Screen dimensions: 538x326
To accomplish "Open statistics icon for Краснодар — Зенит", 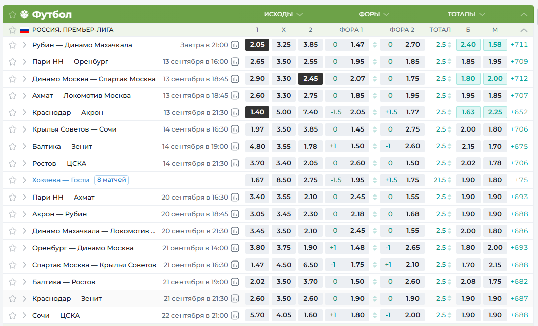I will [235, 299].
